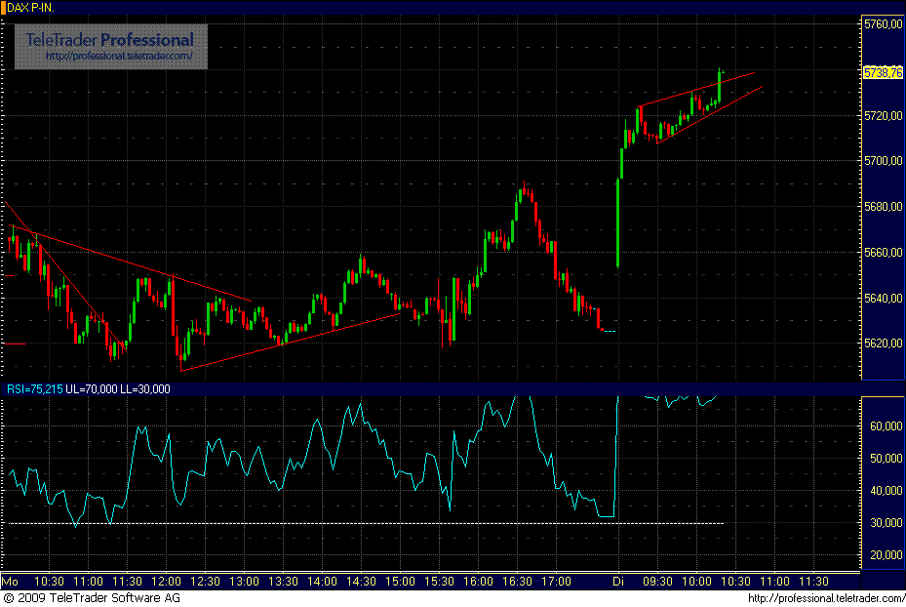
Task: Click the Di session marker on the time axis
Action: click(x=618, y=579)
